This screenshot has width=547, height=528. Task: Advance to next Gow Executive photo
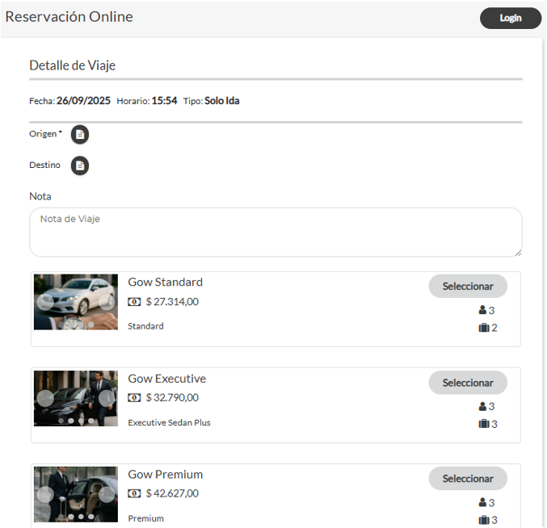pos(107,398)
